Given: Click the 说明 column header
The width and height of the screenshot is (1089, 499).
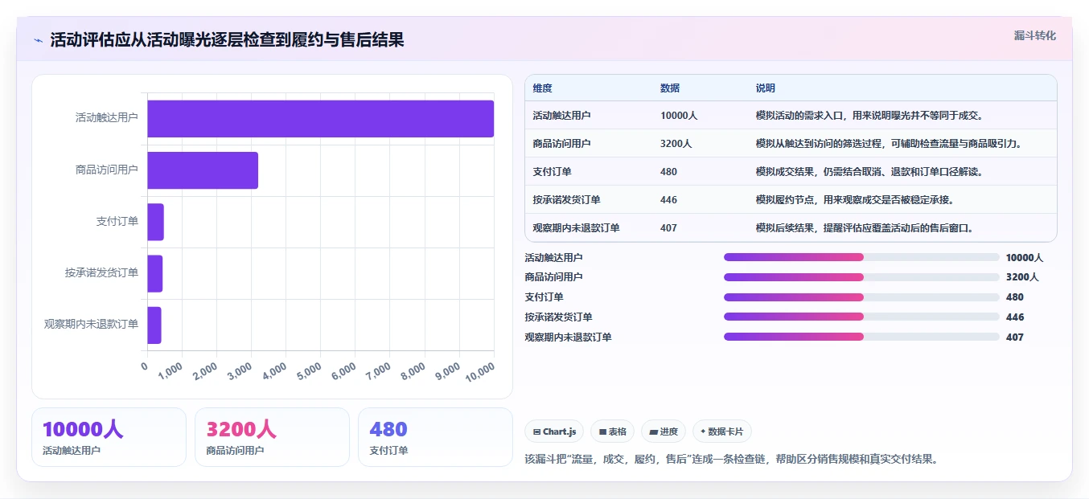Looking at the screenshot, I should [766, 88].
